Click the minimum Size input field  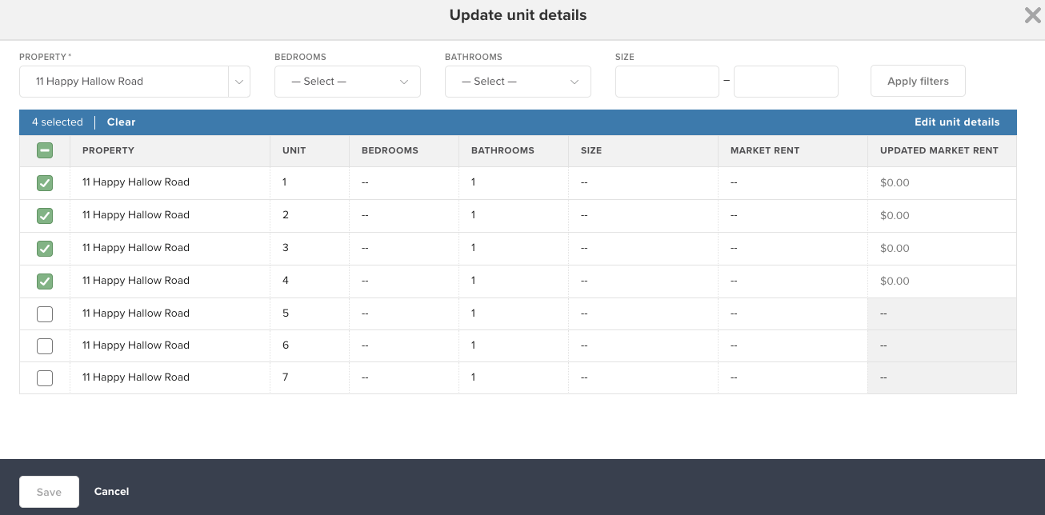click(667, 81)
